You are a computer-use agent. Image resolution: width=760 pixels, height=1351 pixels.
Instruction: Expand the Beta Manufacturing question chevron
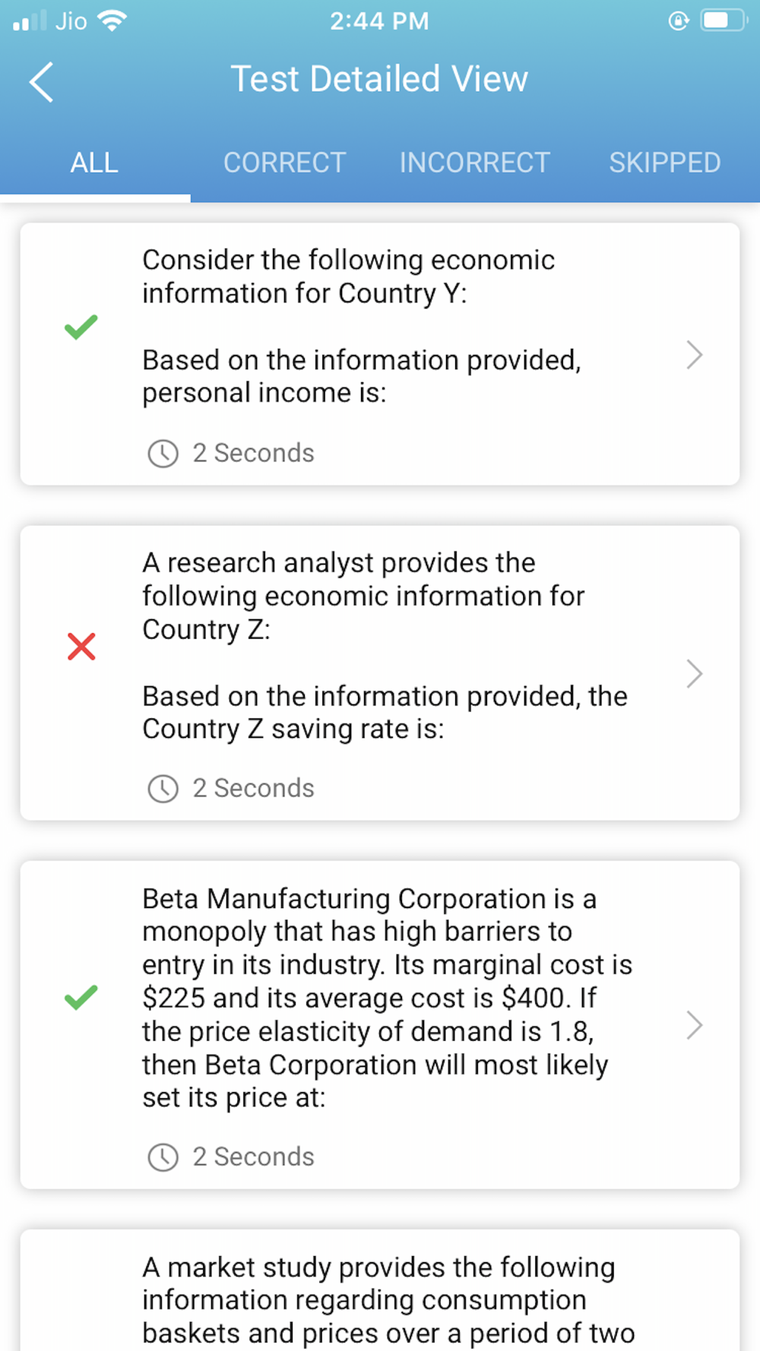click(694, 1025)
